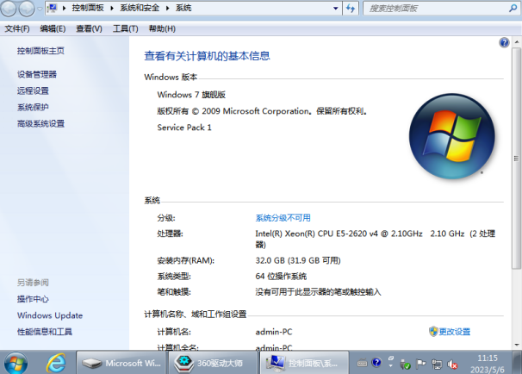Launch Internet Explorer from the taskbar
Screen dimensions: 522x374
[57, 362]
